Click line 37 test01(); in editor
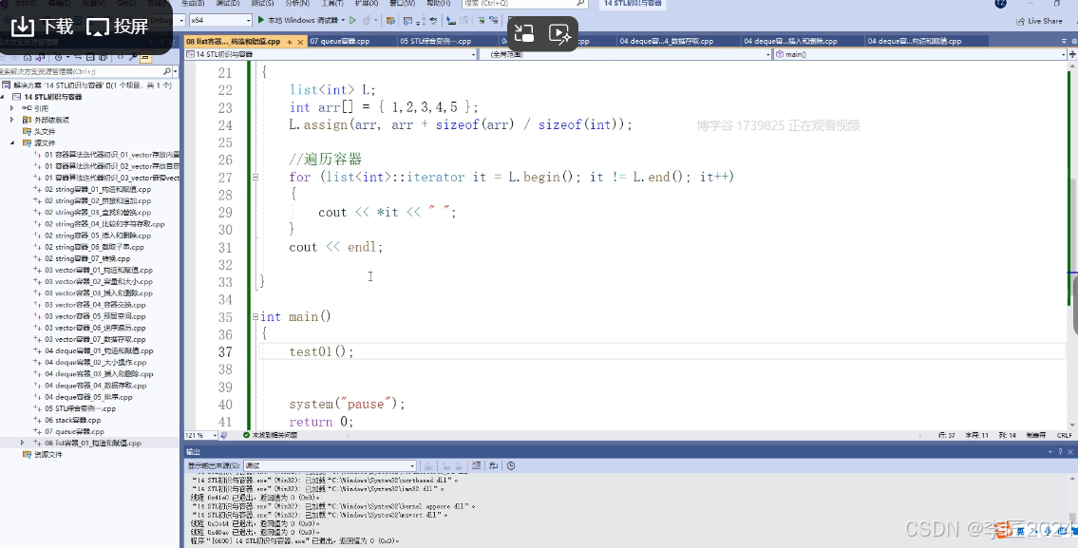Image resolution: width=1078 pixels, height=548 pixels. coord(321,351)
